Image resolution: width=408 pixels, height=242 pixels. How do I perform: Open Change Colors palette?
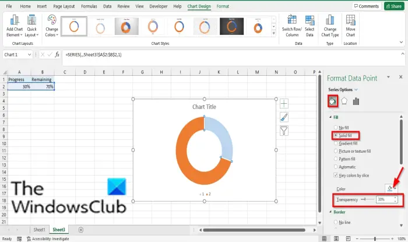[x=51, y=26]
